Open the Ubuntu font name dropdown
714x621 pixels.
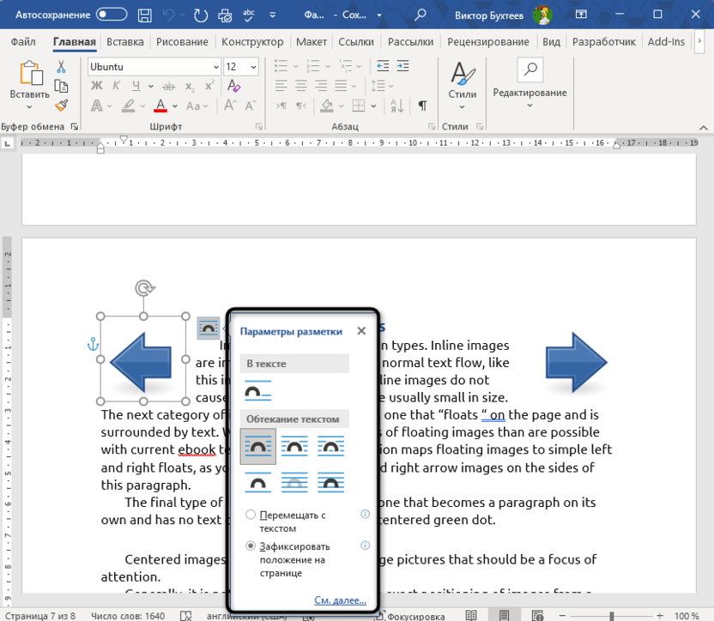(215, 67)
